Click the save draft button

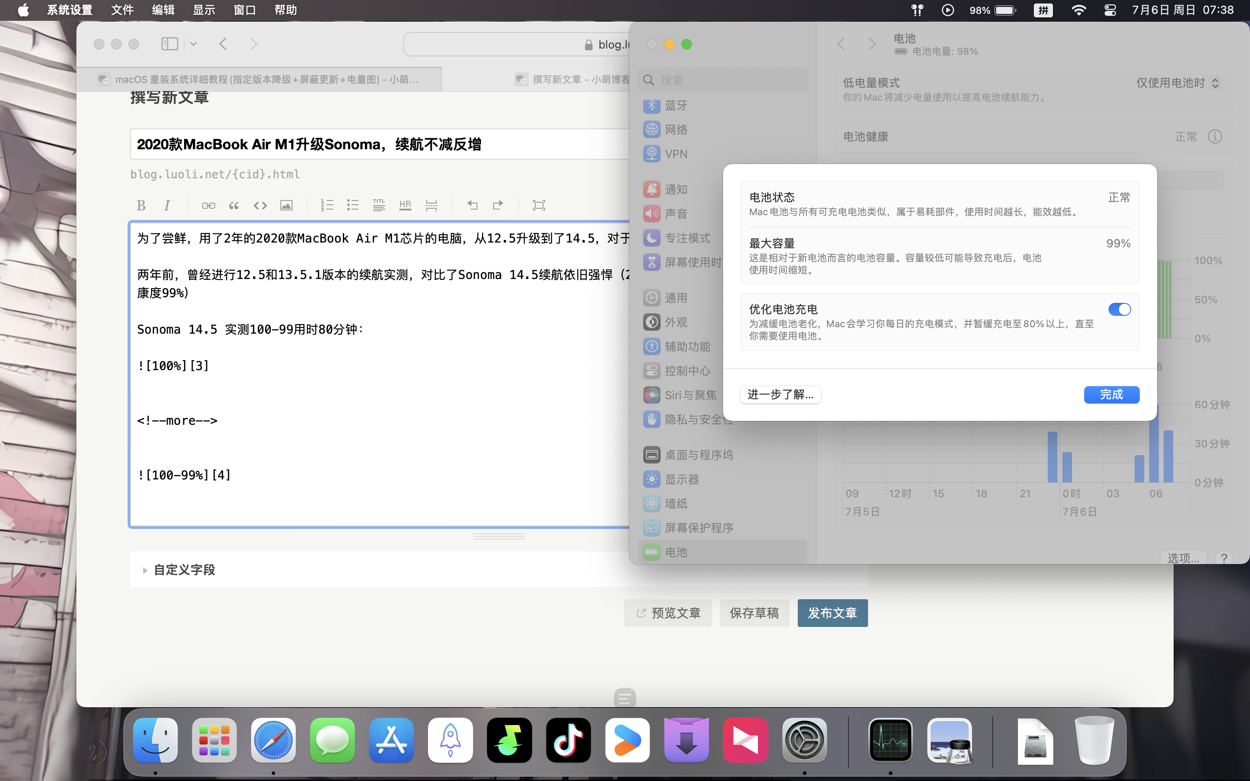[754, 613]
